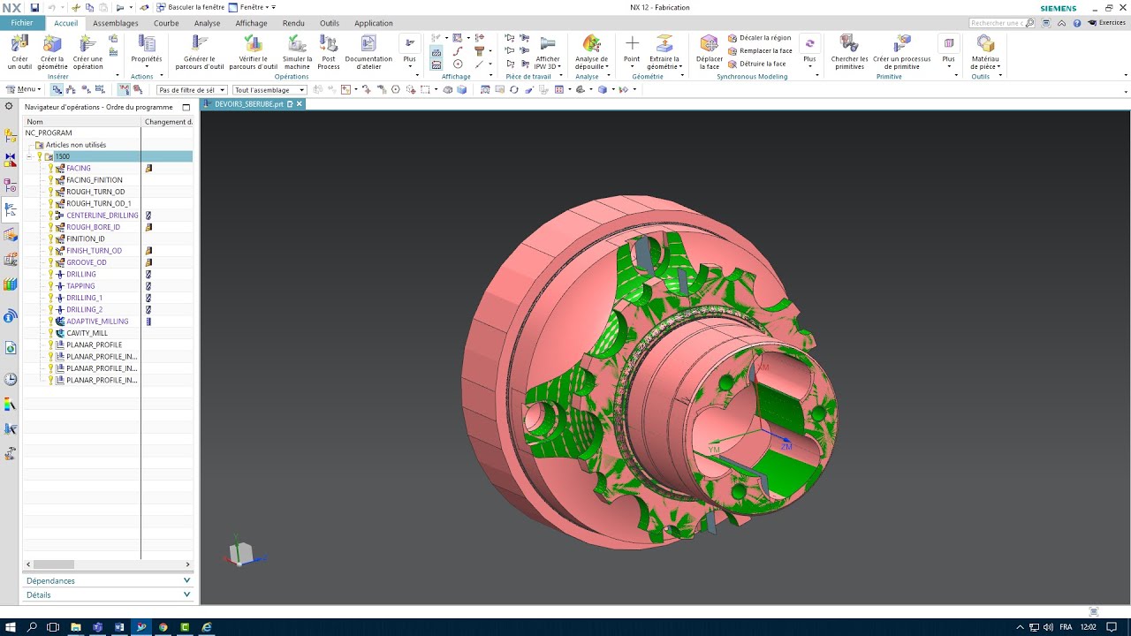The image size is (1131, 636).
Task: Switch to the Analyse tab
Action: coord(208,23)
